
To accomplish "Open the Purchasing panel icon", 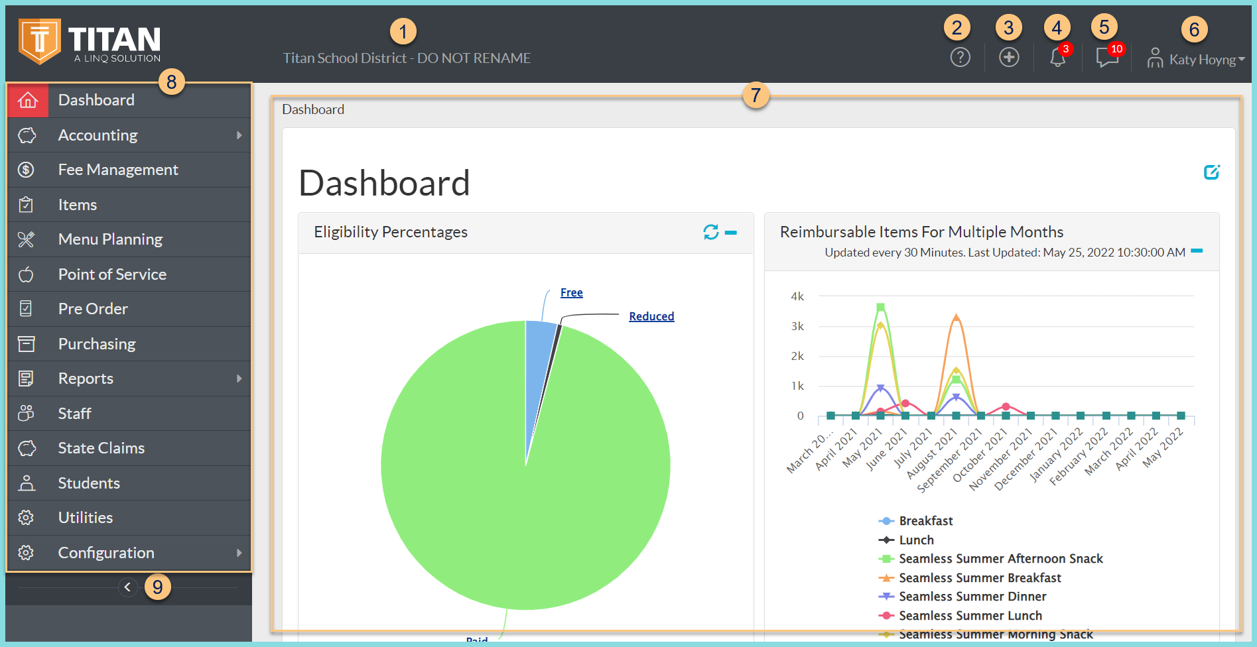I will pyautogui.click(x=27, y=343).
